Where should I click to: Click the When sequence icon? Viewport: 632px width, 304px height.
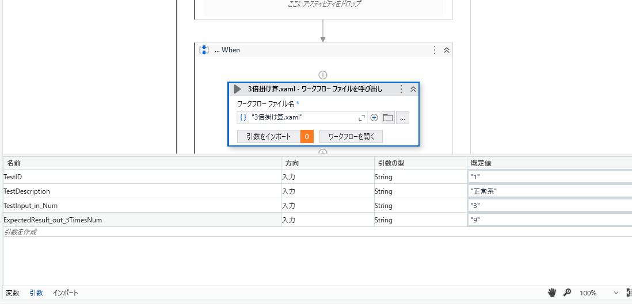tap(204, 50)
